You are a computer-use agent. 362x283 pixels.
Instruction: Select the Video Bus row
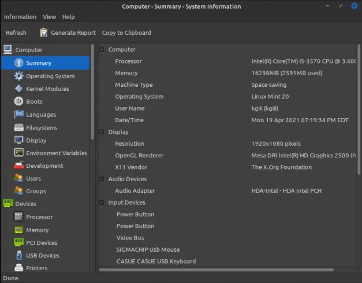227,238
